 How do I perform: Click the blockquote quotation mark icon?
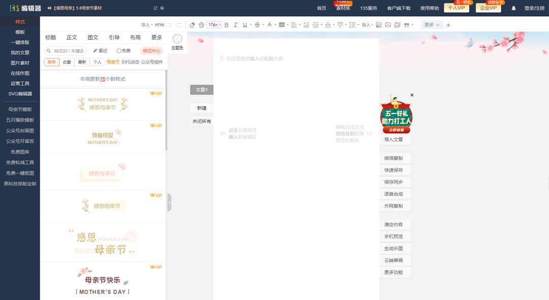[x=406, y=25]
